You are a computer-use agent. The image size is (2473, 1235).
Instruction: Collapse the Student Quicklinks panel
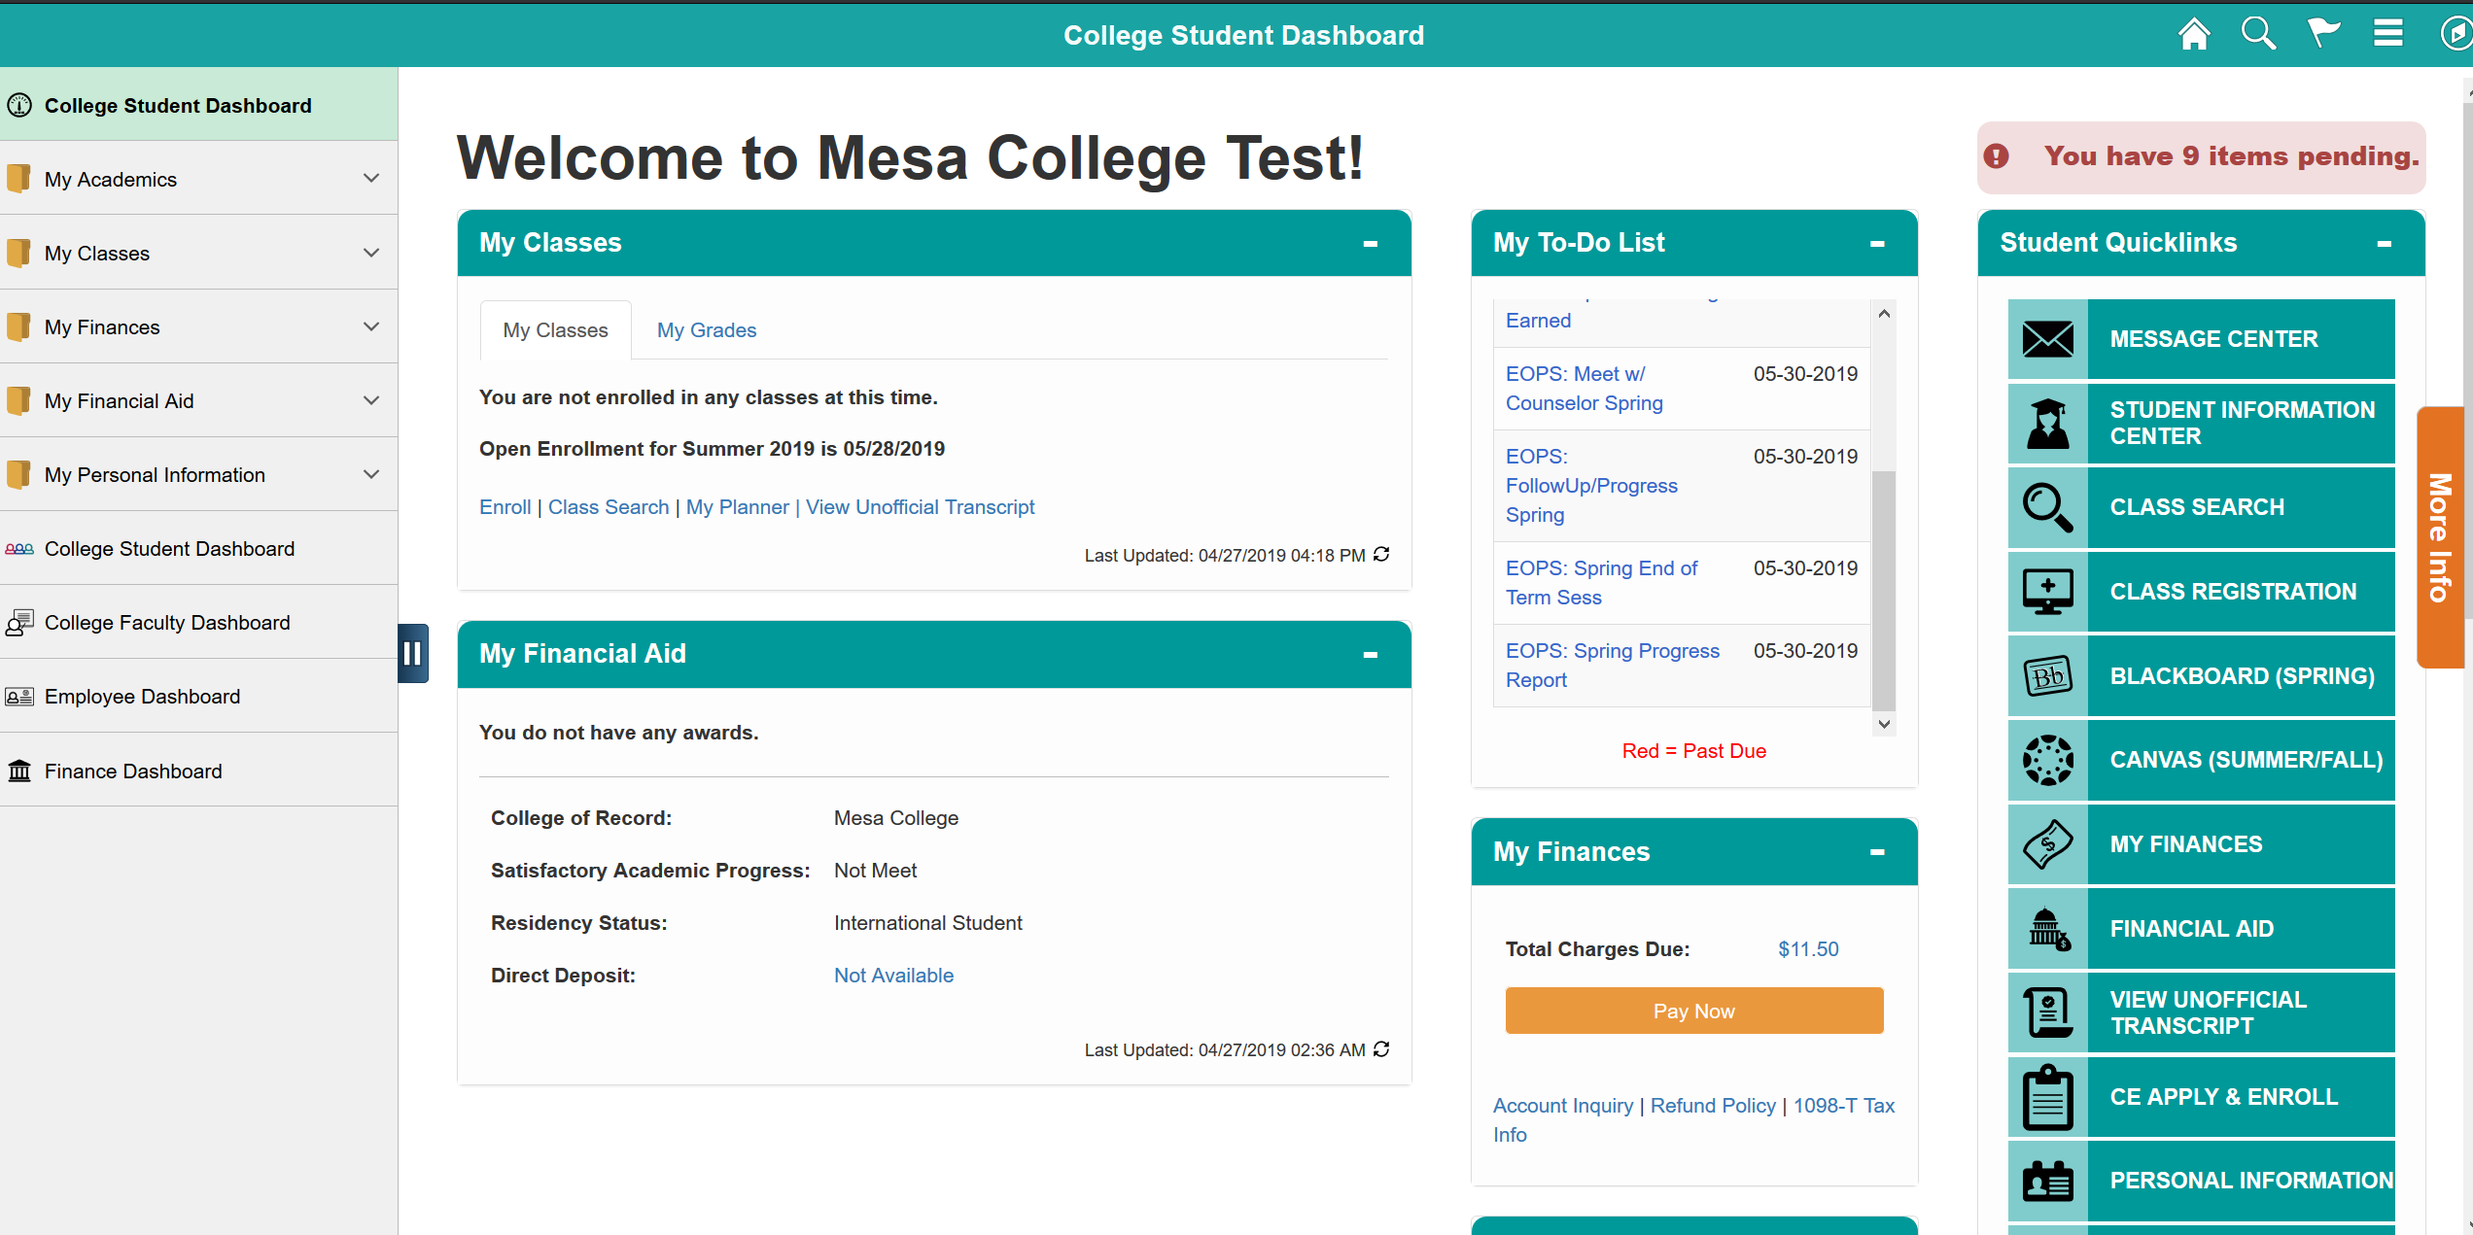2383,244
